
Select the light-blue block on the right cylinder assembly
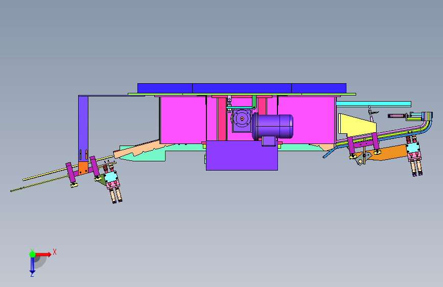(x=413, y=148)
